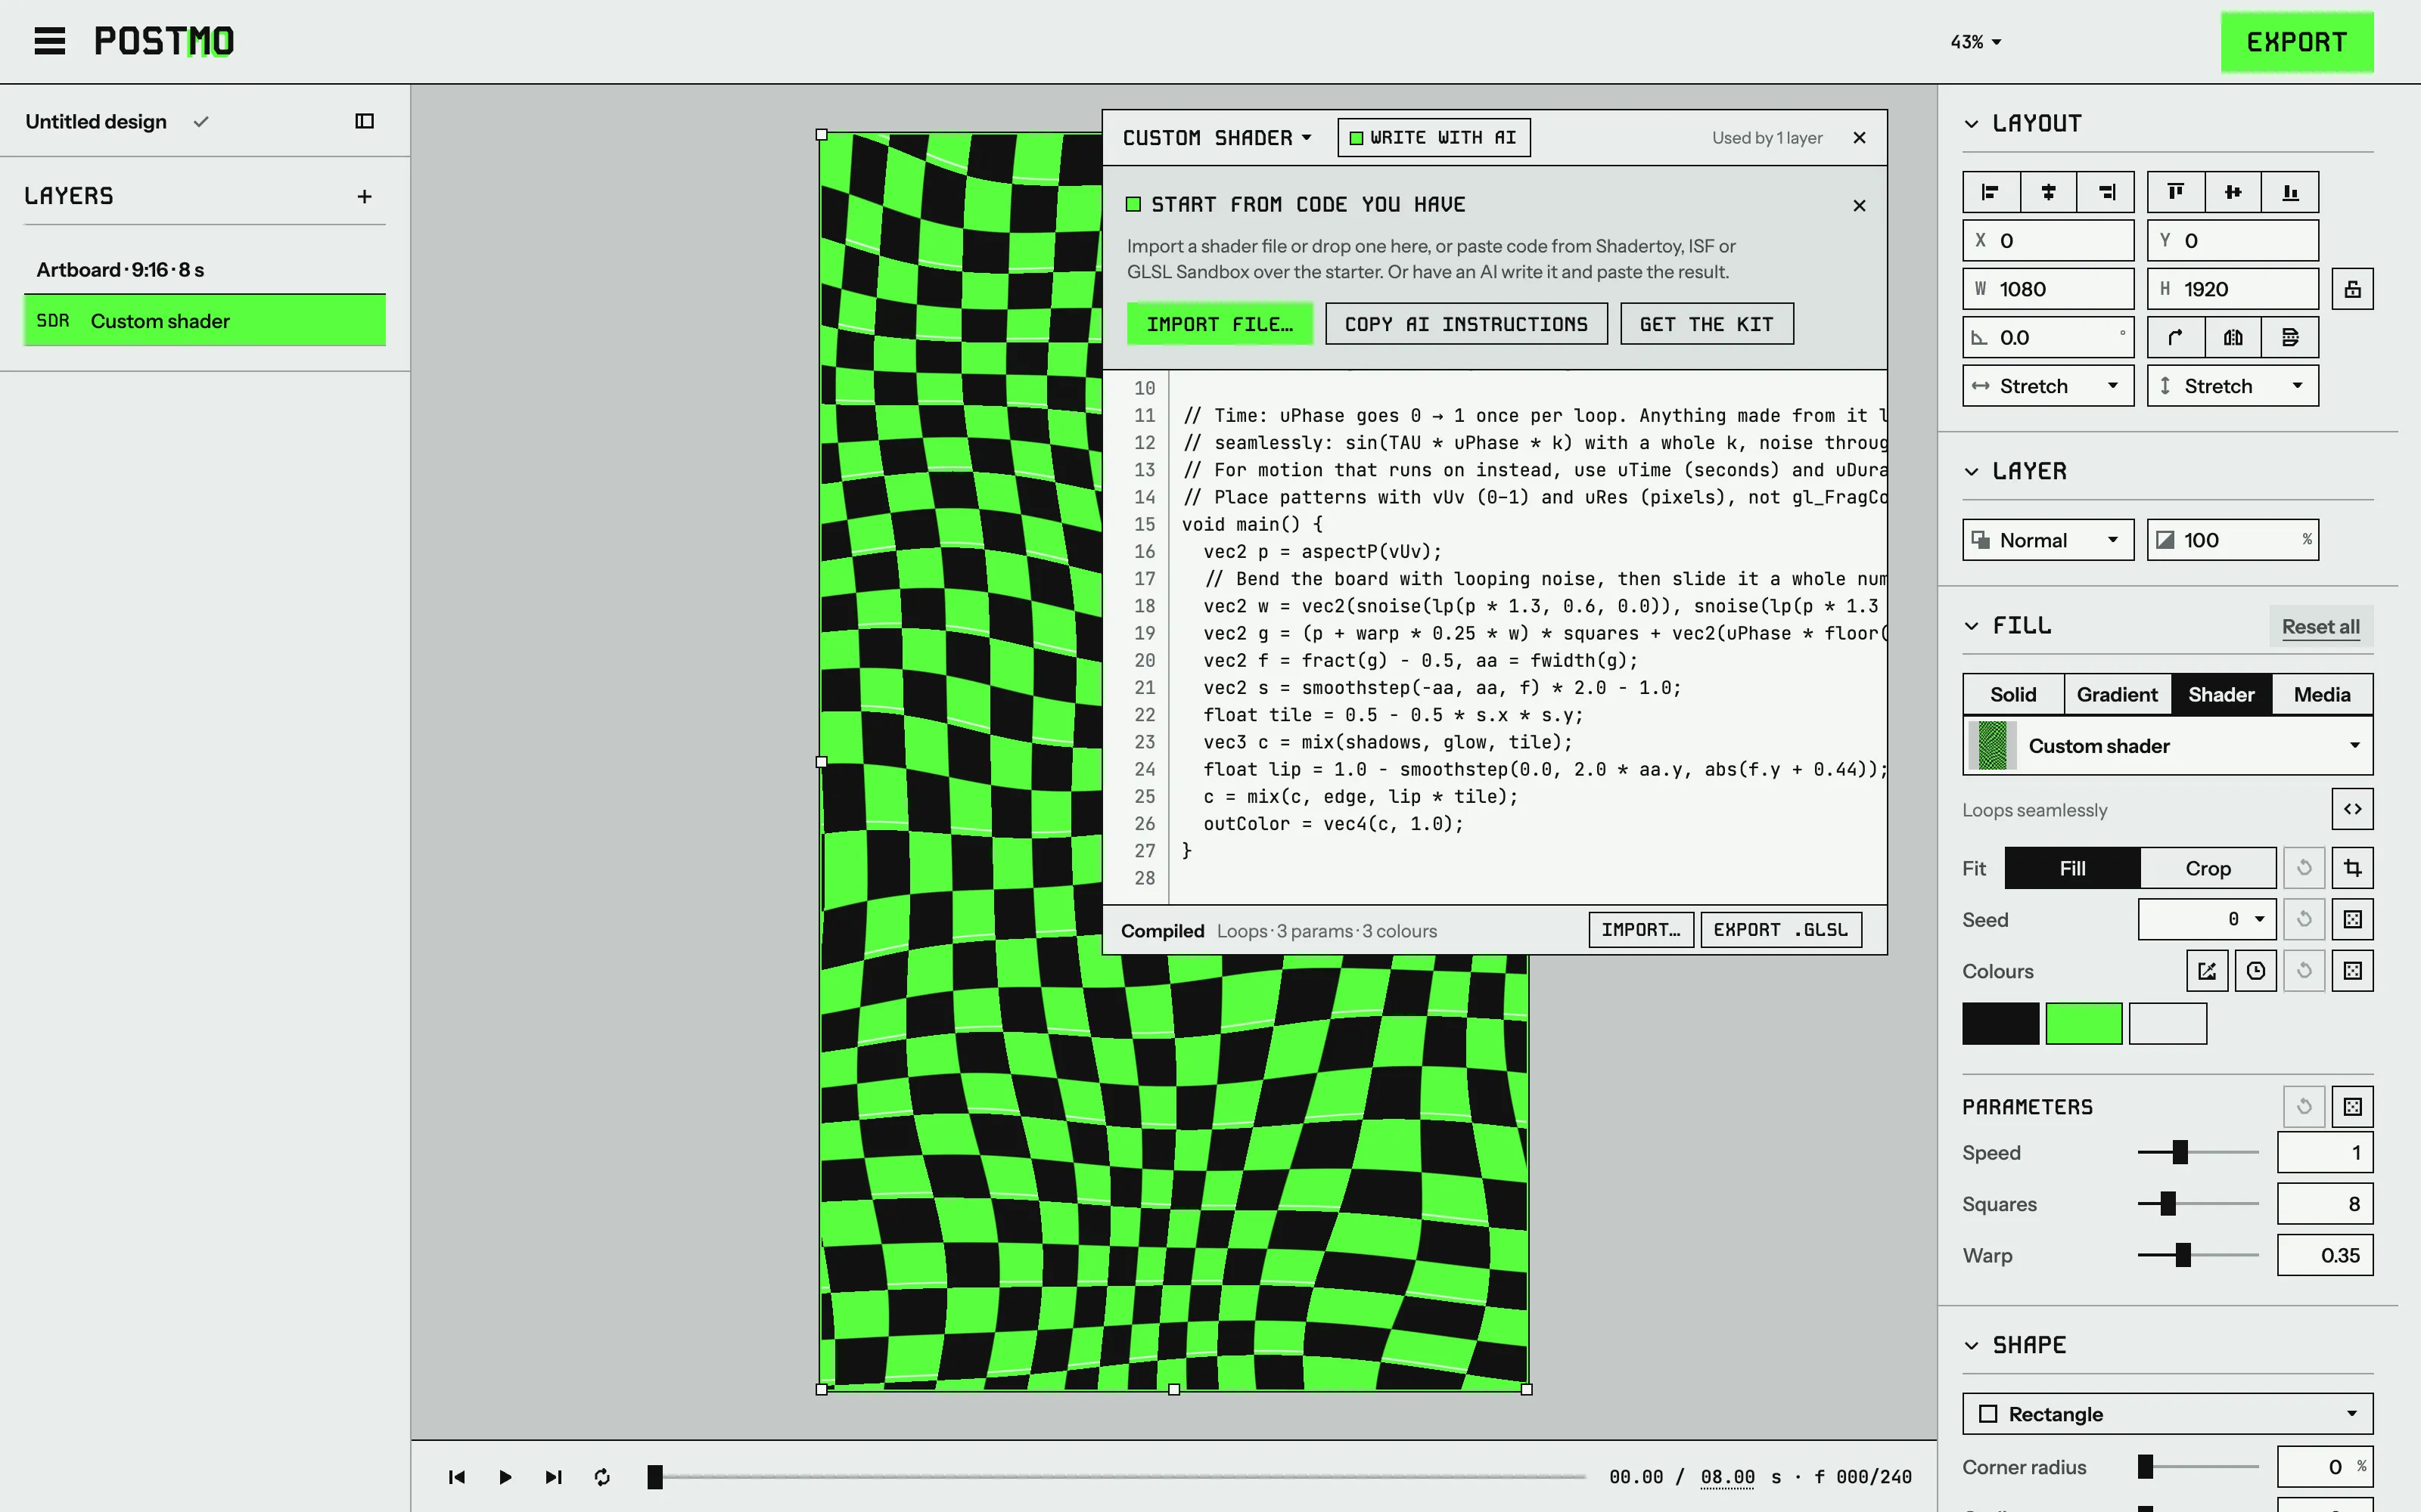Randomize Parameters with dice icon
Screen dimensions: 2421x1512
[x=2352, y=1106]
